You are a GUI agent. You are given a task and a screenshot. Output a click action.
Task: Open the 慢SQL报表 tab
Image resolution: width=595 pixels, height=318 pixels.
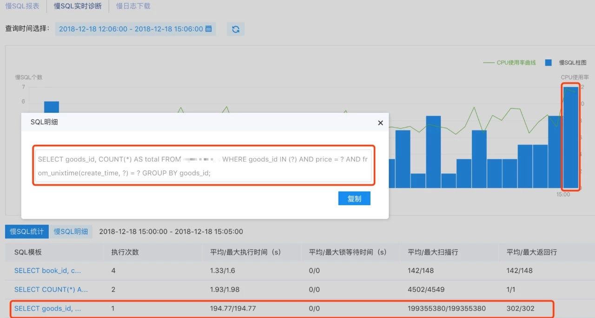pyautogui.click(x=22, y=6)
